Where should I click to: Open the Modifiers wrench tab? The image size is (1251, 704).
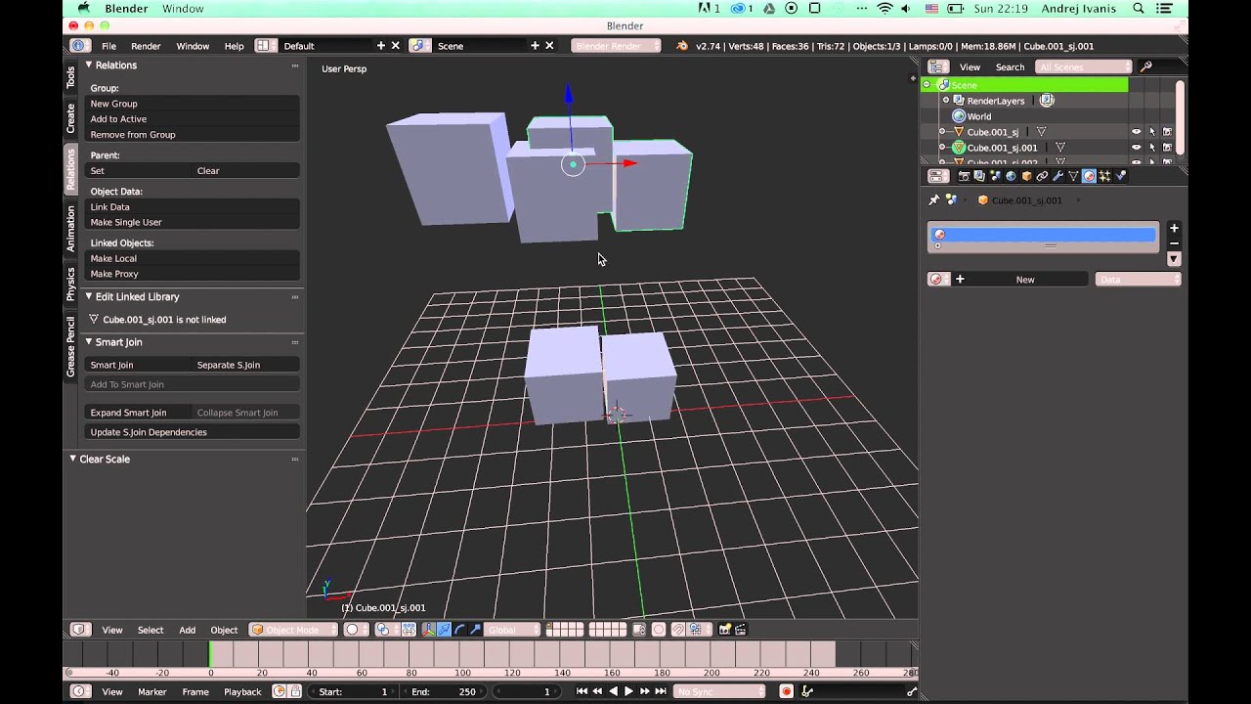click(1057, 176)
